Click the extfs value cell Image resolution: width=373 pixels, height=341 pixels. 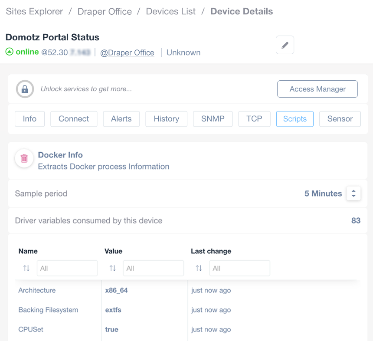[113, 310]
